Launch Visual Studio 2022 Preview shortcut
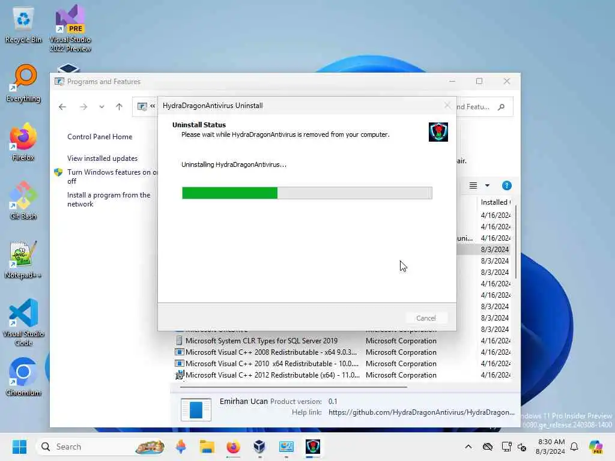 pos(70,28)
